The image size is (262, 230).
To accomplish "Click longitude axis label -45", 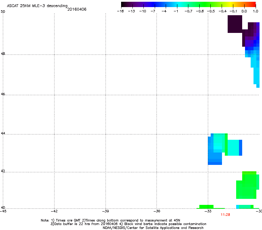I will pos(3,211).
